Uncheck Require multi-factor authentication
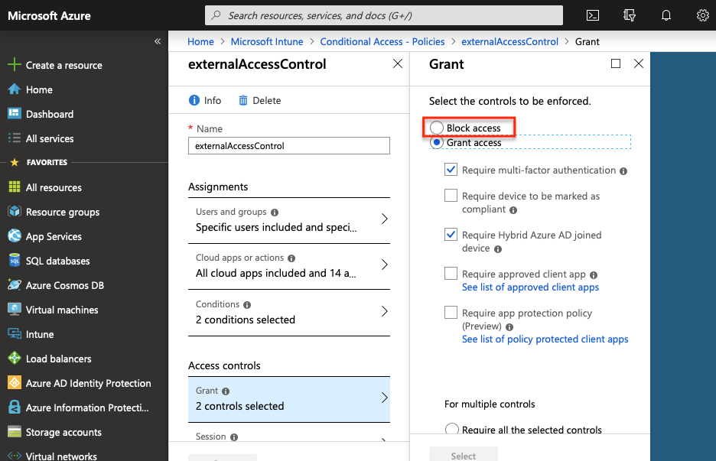The width and height of the screenshot is (716, 461). click(451, 170)
